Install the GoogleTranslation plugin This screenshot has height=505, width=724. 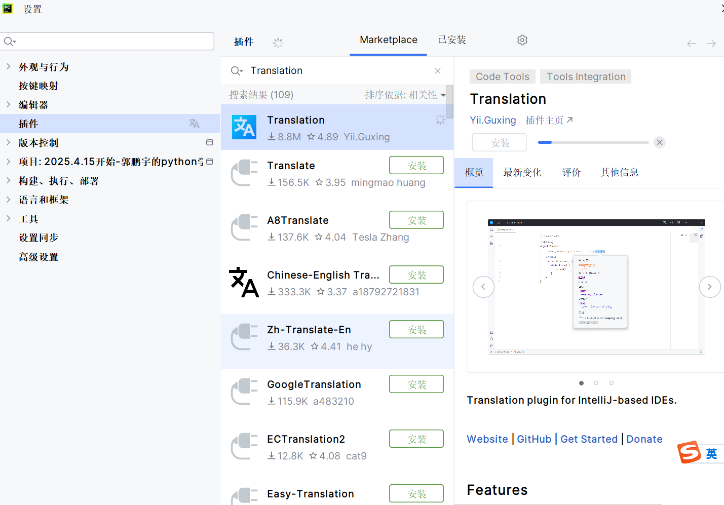click(x=416, y=384)
